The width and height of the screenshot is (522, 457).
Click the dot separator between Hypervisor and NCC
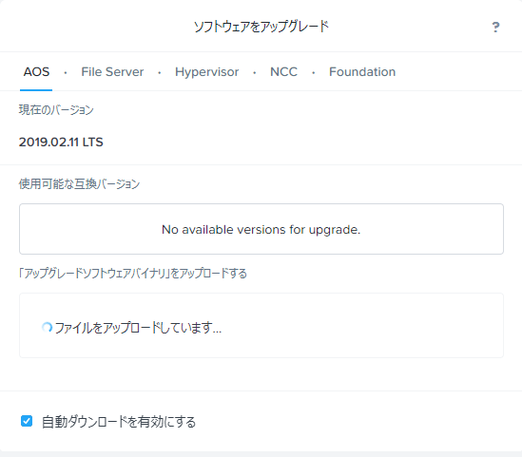[254, 72]
